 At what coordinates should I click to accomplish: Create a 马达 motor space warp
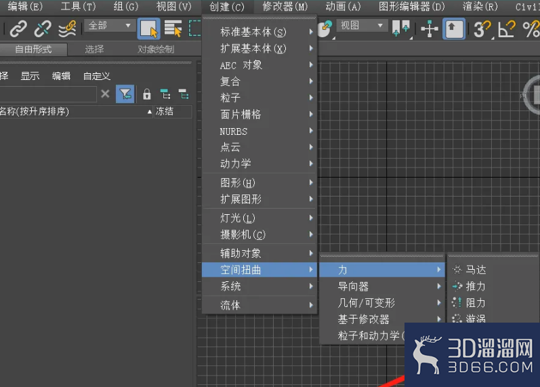[493, 270]
